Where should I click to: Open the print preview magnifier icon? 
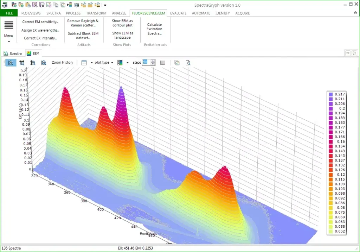[188, 63]
